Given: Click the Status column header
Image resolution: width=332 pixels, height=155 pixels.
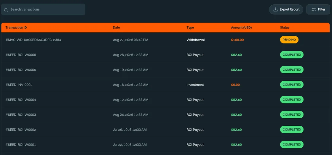Looking at the screenshot, I should click(285, 28).
